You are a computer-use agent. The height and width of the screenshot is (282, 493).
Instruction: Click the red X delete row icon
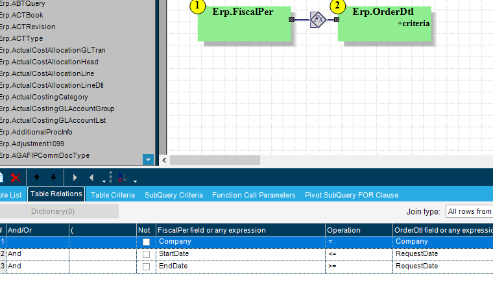[16, 177]
